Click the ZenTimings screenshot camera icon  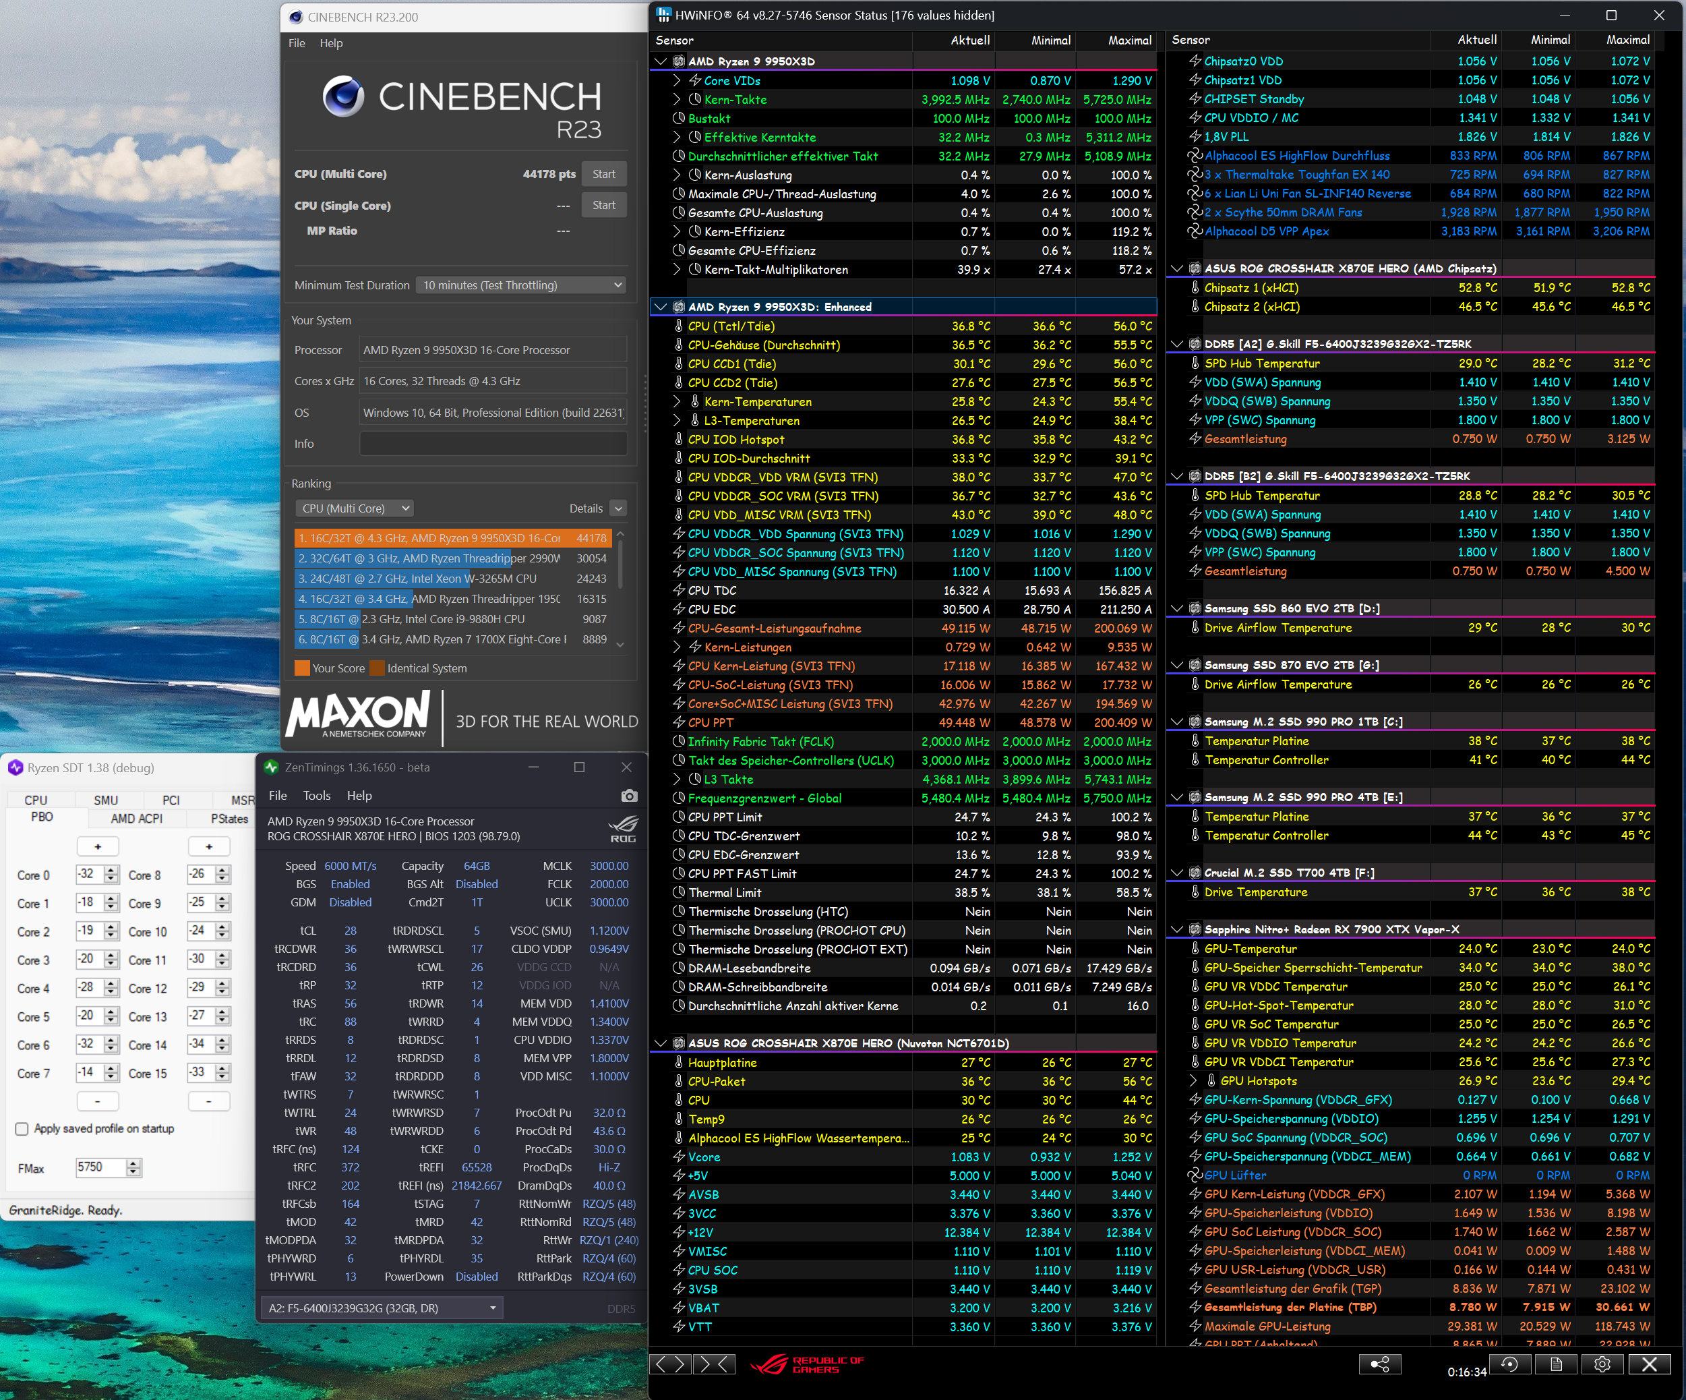coord(629,795)
